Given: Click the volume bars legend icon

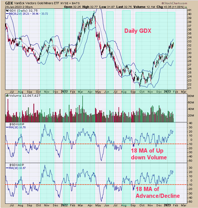Looking at the screenshot, I should (x=7, y=96).
